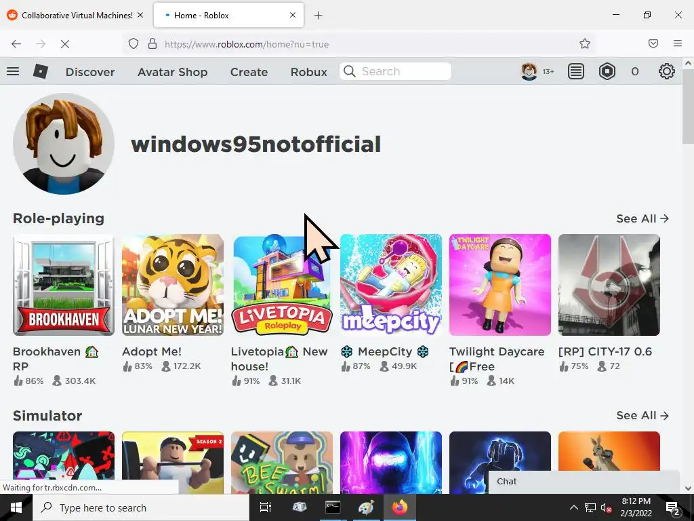This screenshot has height=521, width=694.
Task: Click the page vertical scrollbar thumb
Action: click(688, 107)
